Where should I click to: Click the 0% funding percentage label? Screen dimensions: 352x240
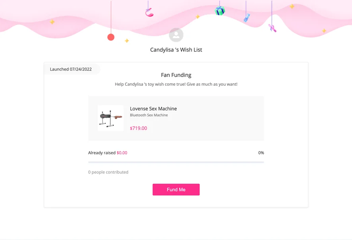click(x=261, y=153)
